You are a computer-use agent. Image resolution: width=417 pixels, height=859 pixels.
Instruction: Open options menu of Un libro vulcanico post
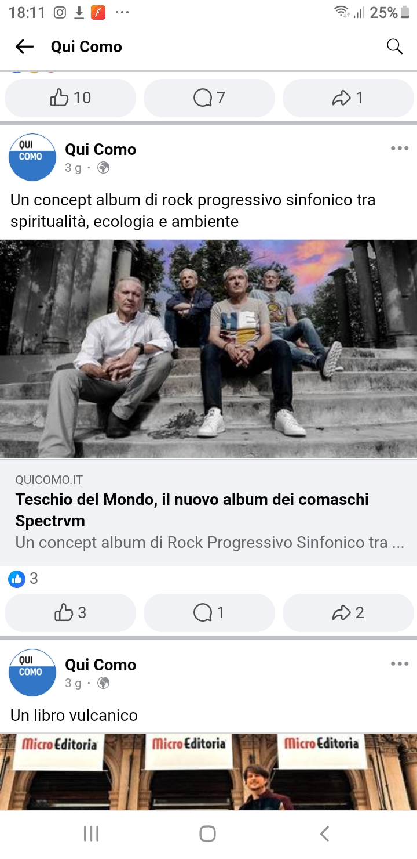[x=399, y=664]
